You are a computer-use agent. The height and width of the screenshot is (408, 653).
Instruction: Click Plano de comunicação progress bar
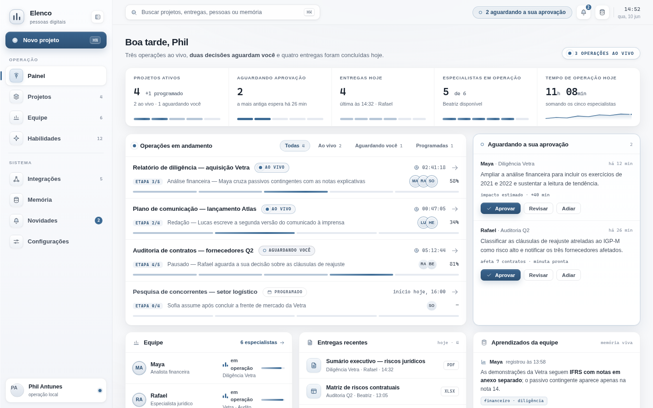point(296,233)
